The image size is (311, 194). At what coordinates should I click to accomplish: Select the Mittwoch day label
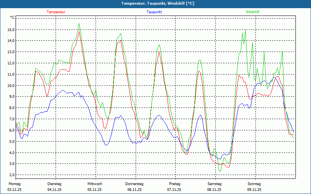[x=95, y=184]
